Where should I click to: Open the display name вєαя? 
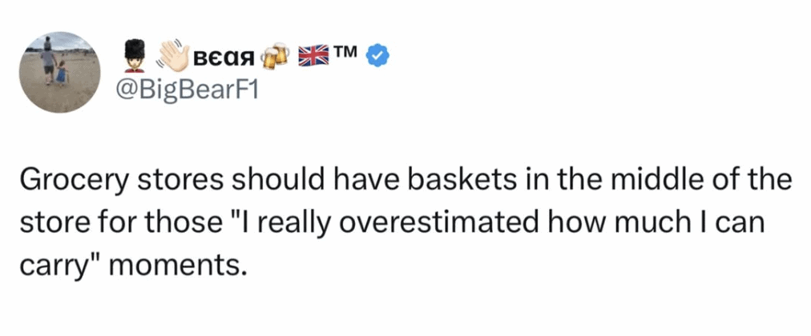click(225, 58)
